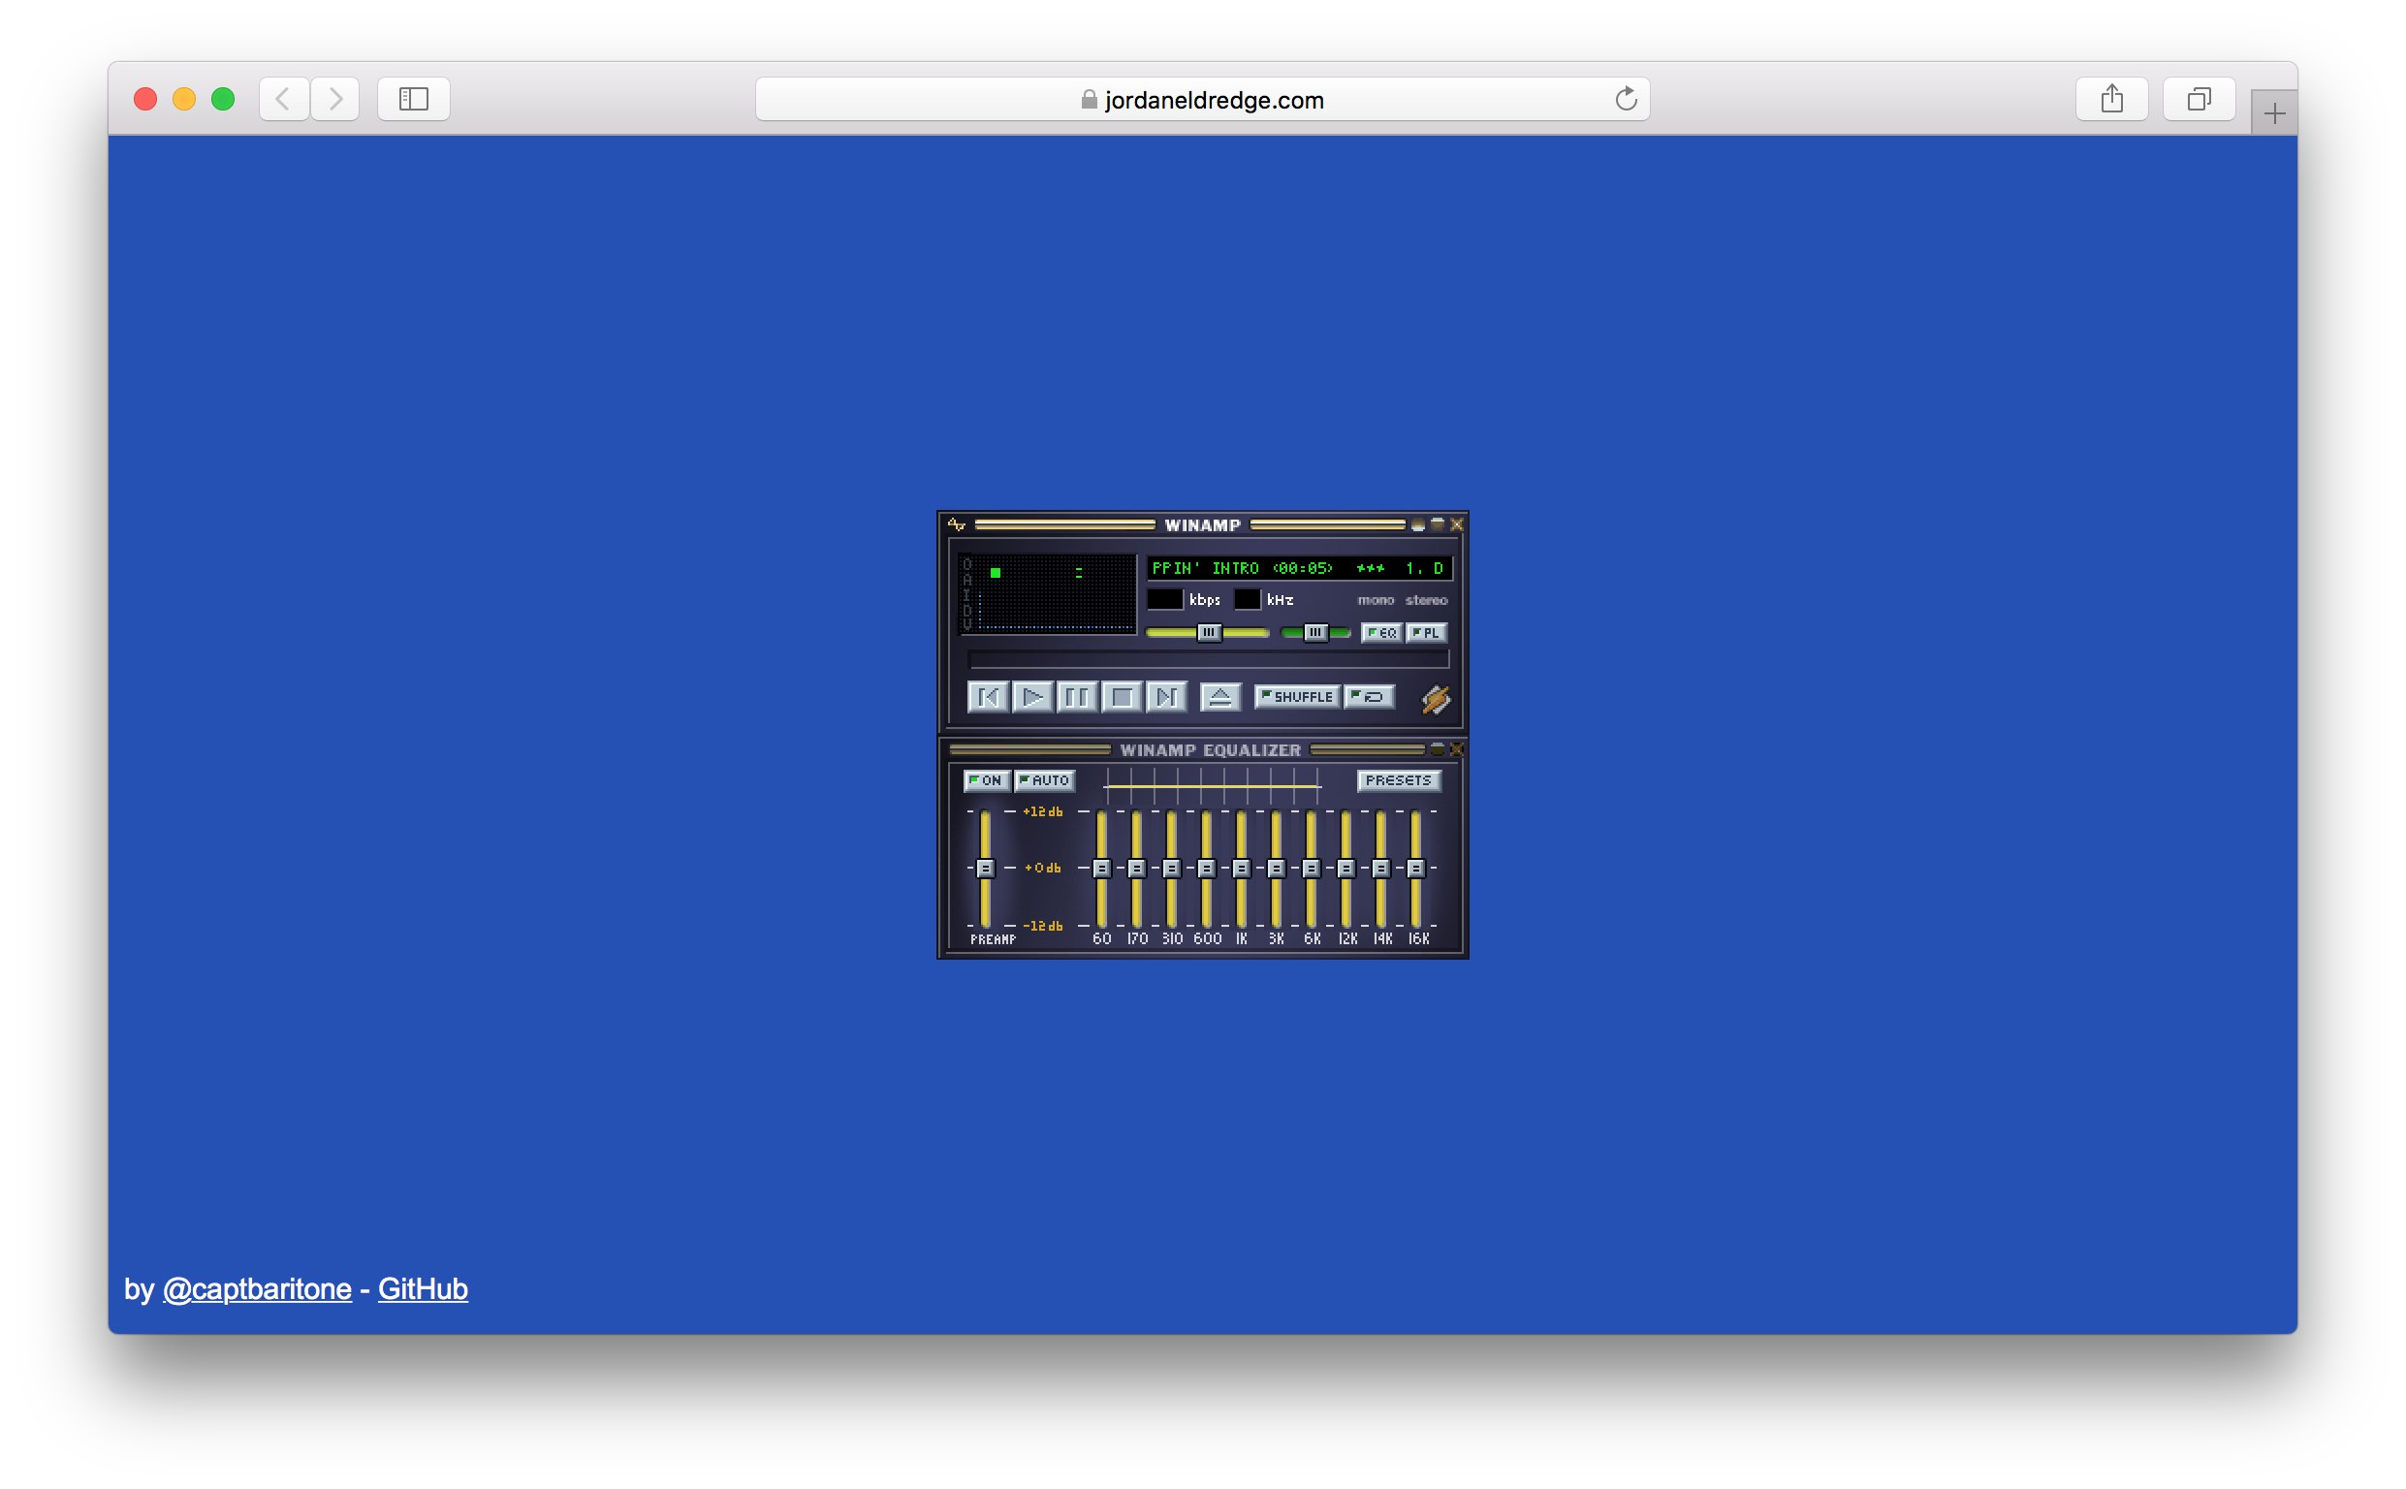Close the Winamp main window

pos(1457,524)
